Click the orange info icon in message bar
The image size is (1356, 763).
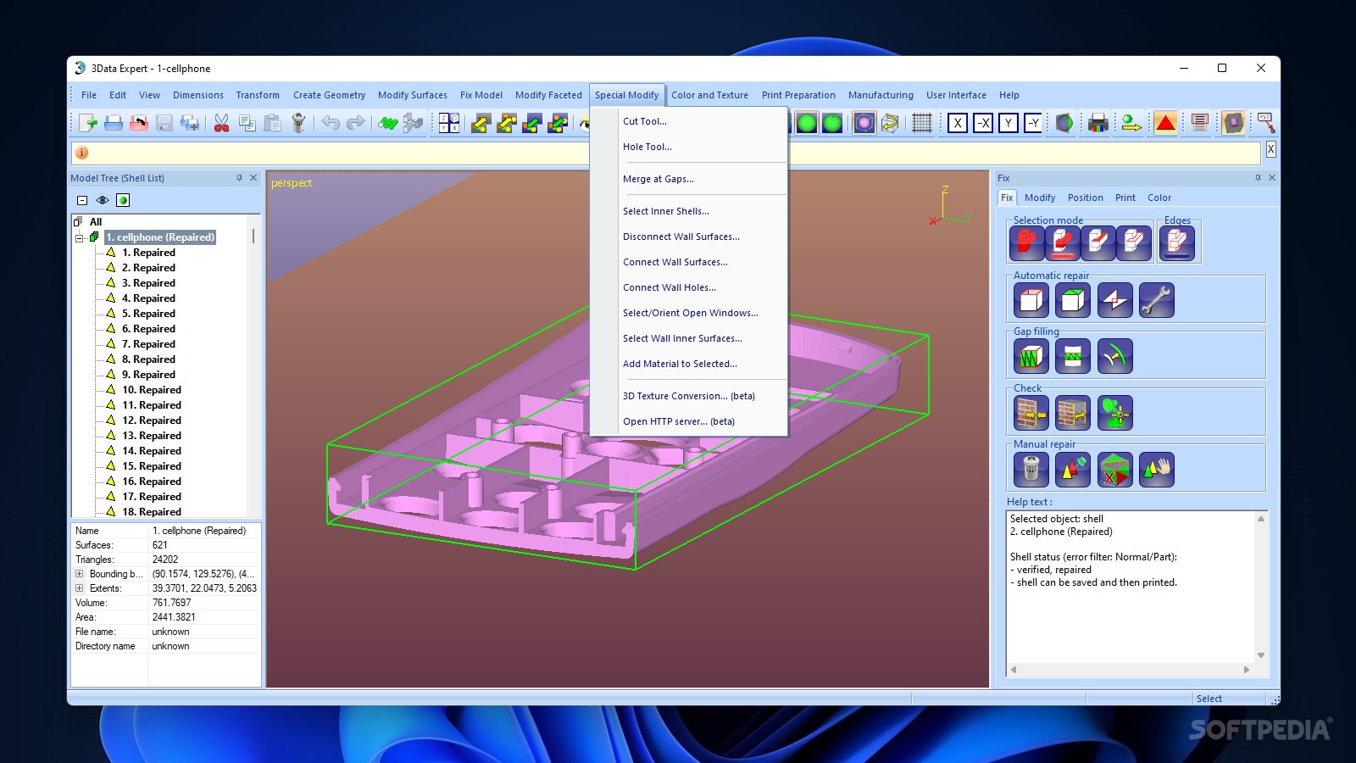pyautogui.click(x=82, y=153)
